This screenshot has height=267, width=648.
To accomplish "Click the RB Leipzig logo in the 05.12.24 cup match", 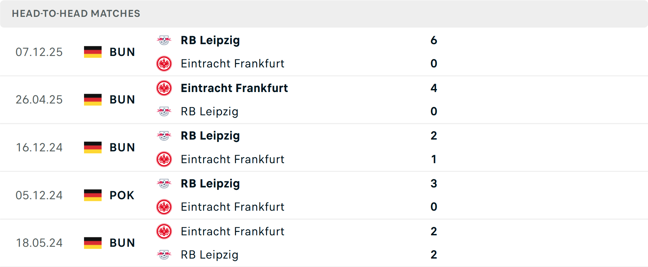I will click(164, 184).
